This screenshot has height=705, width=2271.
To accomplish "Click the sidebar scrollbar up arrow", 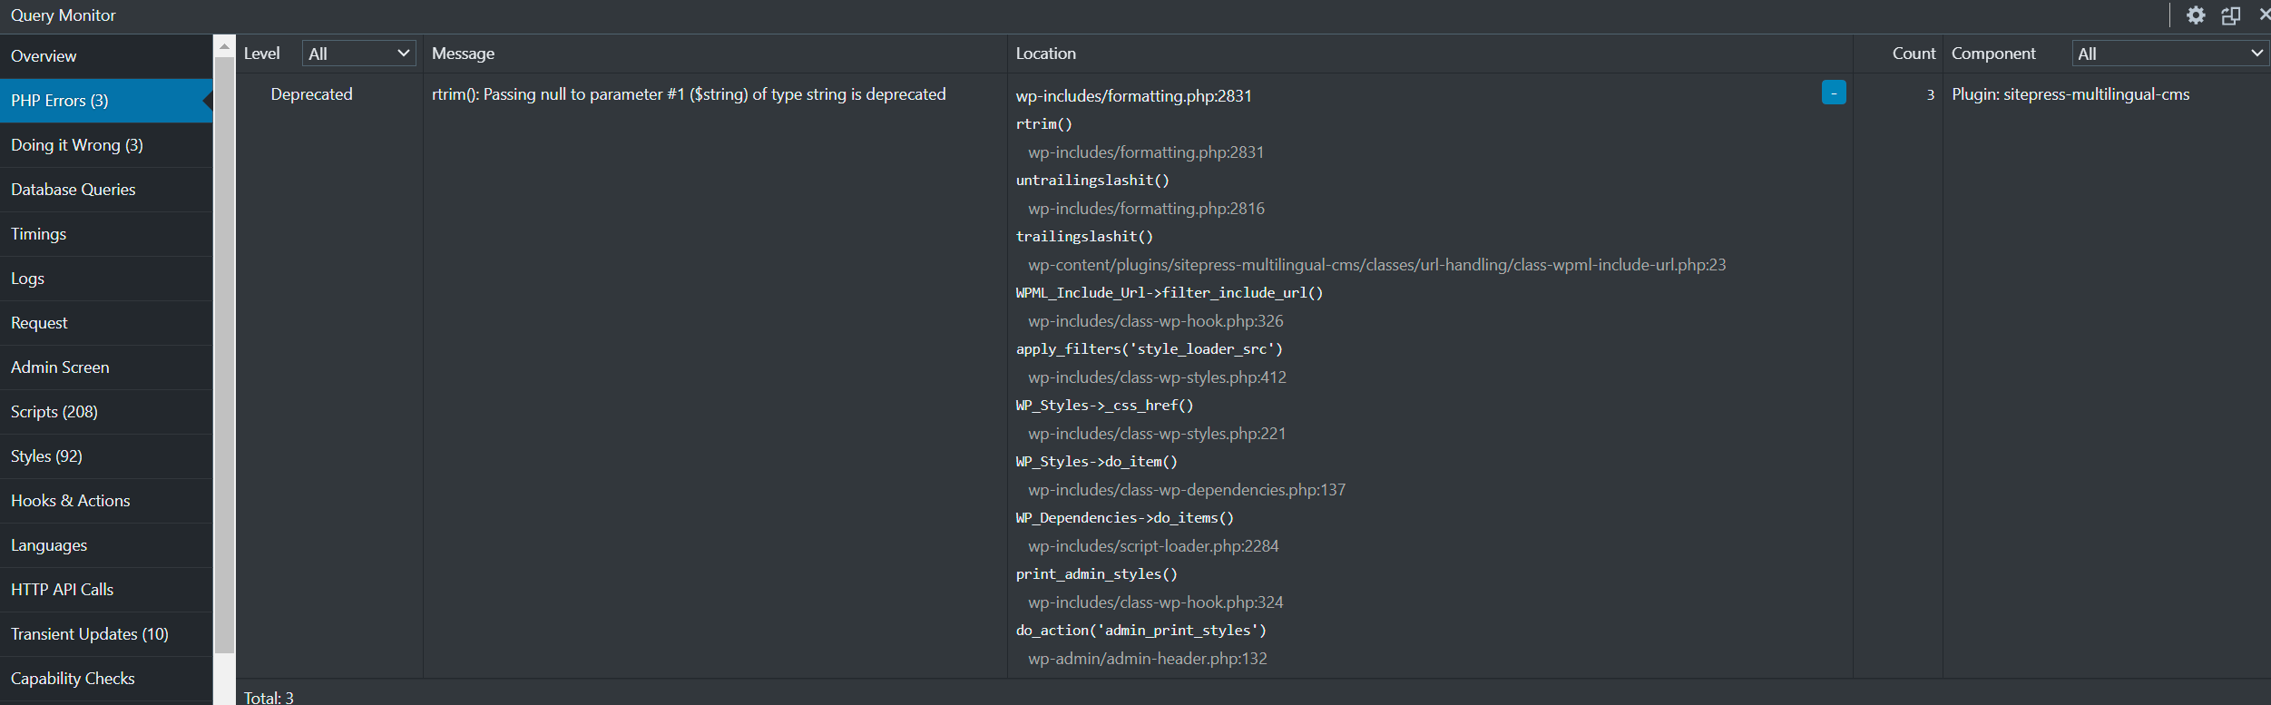I will click(224, 46).
